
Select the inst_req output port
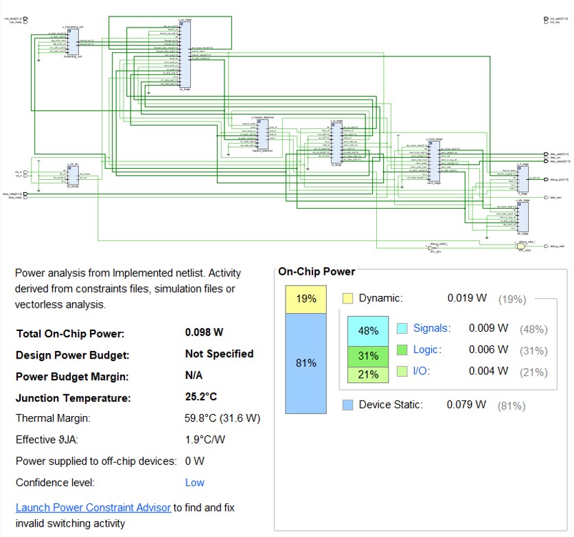[x=546, y=23]
